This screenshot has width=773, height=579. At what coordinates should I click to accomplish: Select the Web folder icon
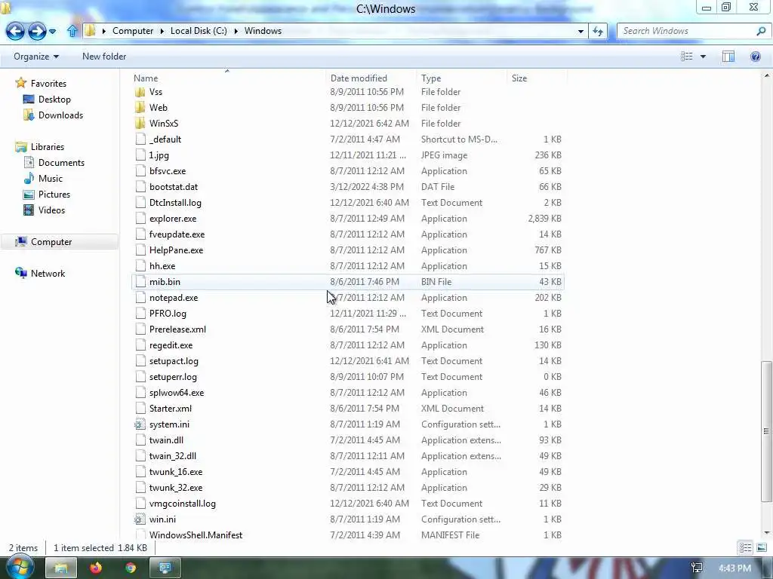coord(140,108)
